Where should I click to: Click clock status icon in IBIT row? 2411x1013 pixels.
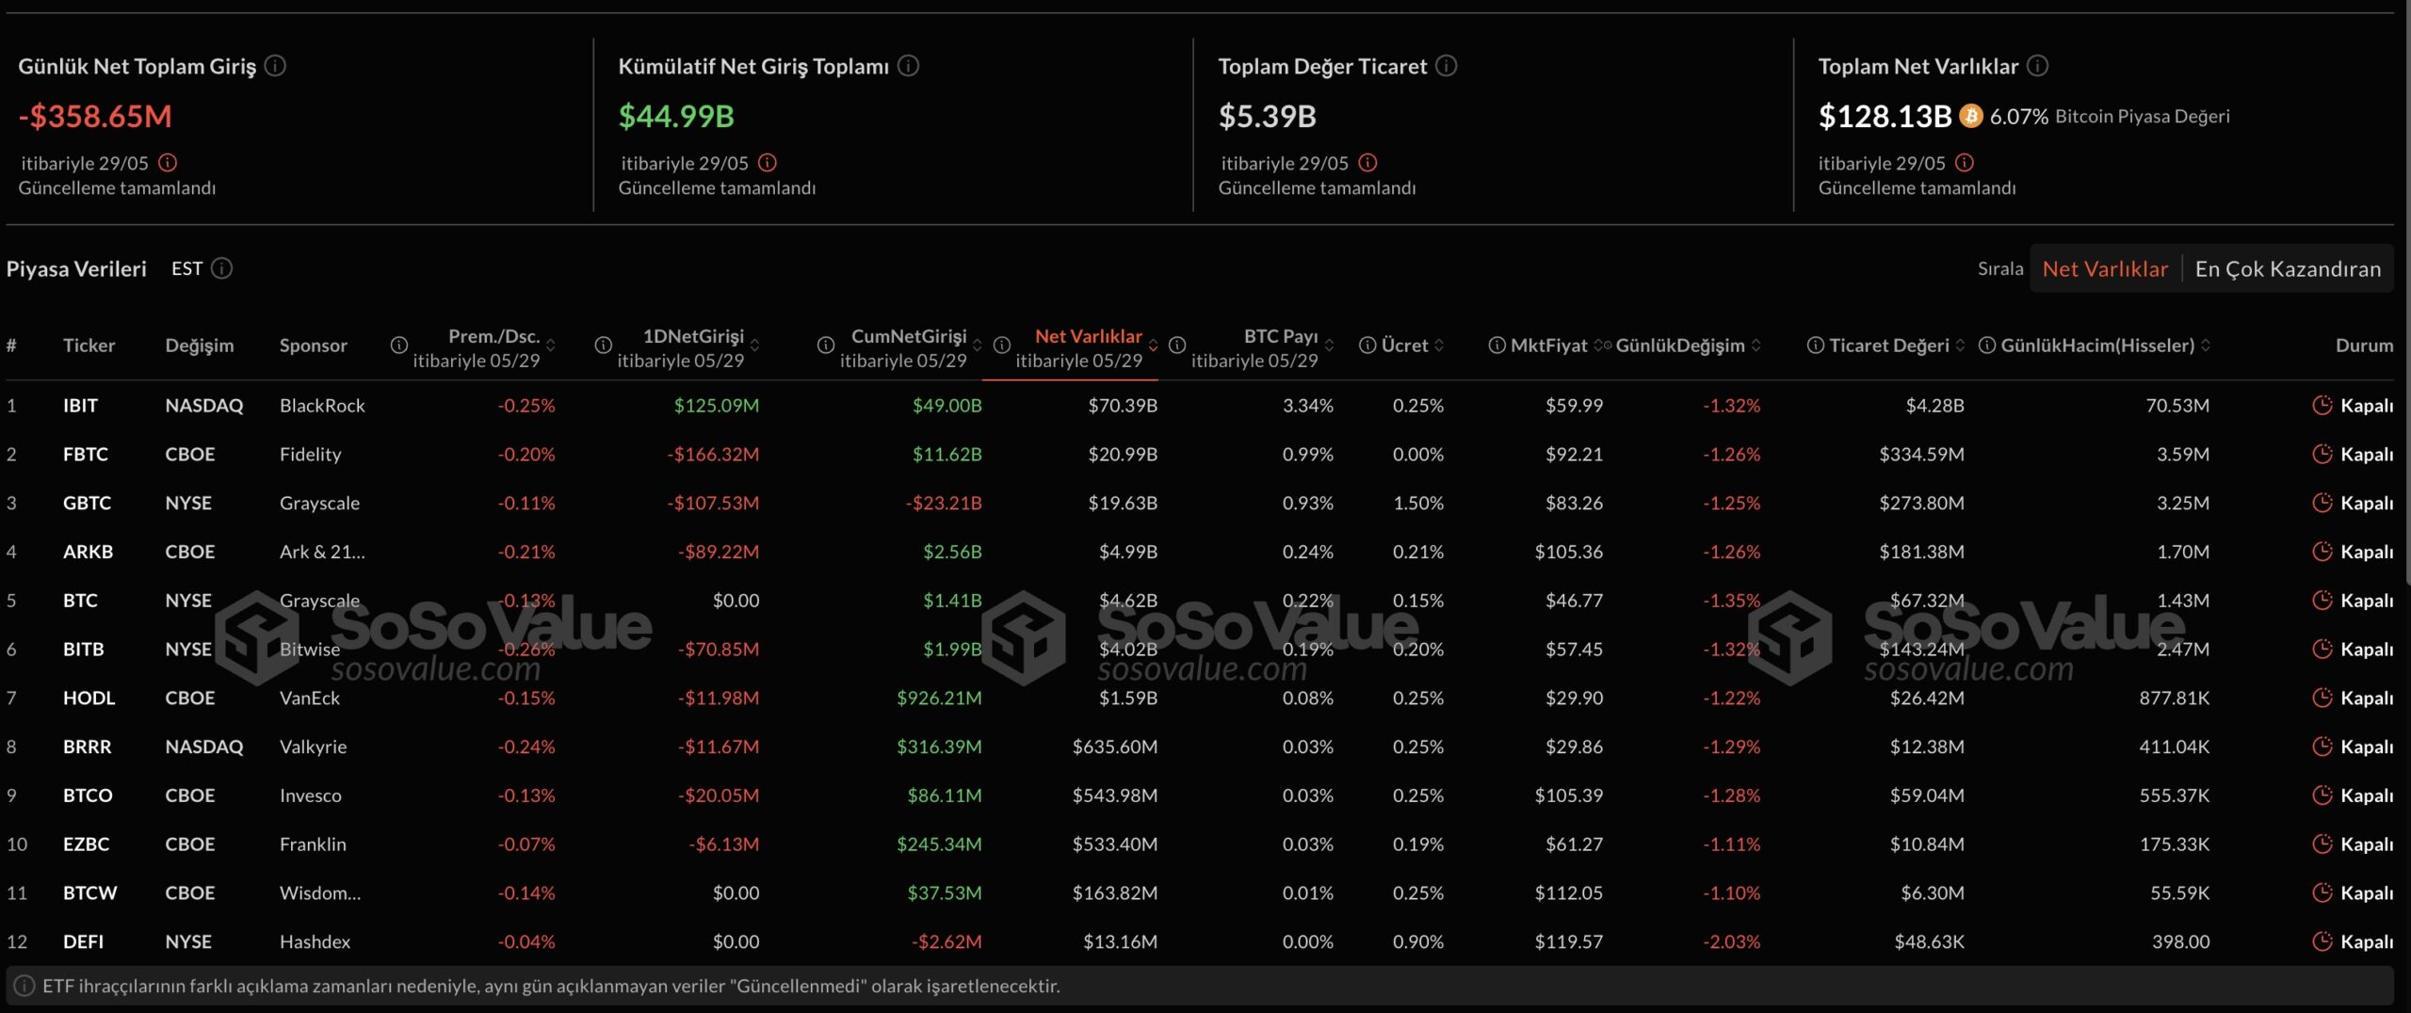click(x=2322, y=406)
